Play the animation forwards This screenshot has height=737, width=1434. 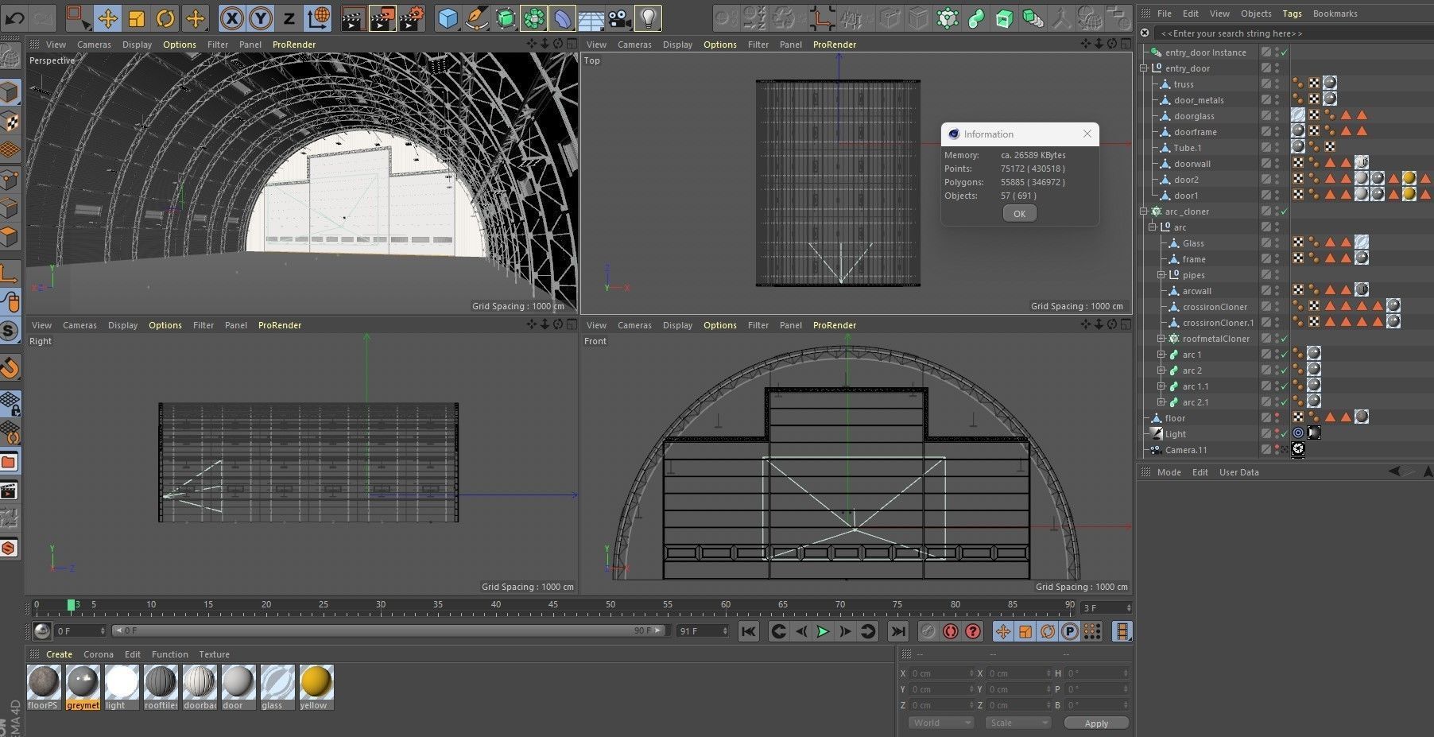tap(823, 631)
